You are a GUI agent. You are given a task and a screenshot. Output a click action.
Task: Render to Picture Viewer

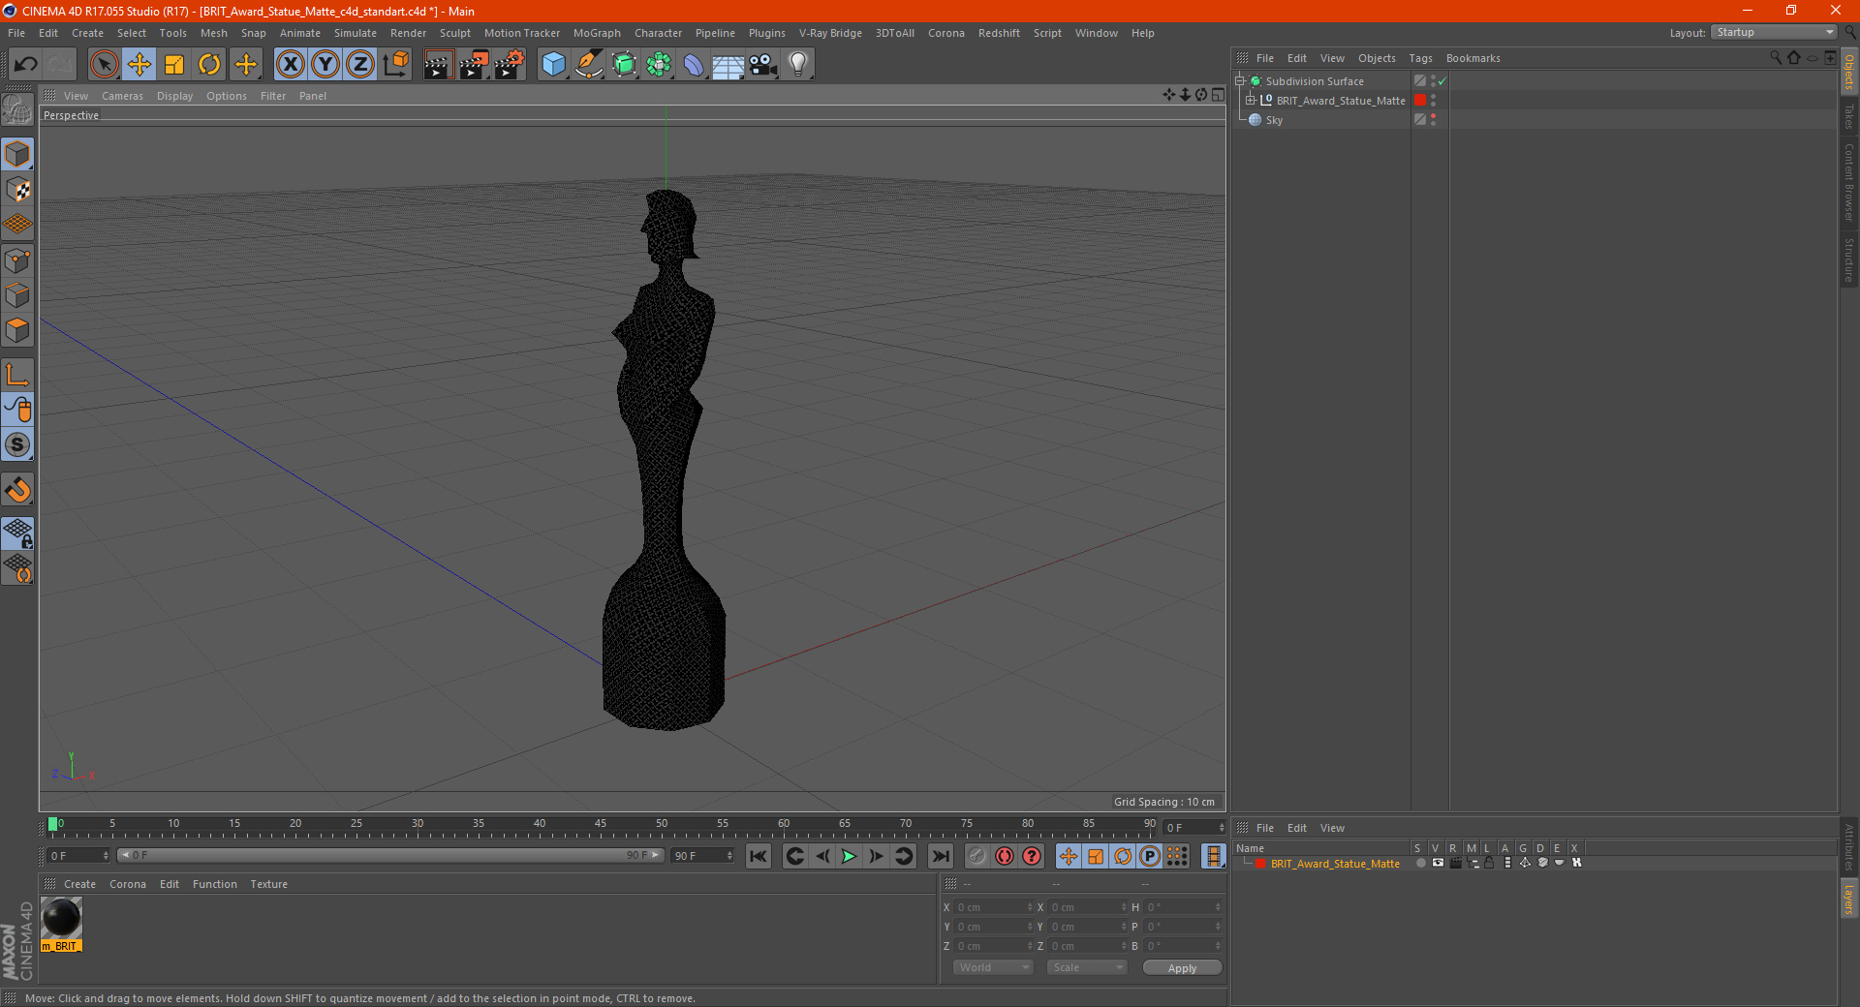[474, 65]
